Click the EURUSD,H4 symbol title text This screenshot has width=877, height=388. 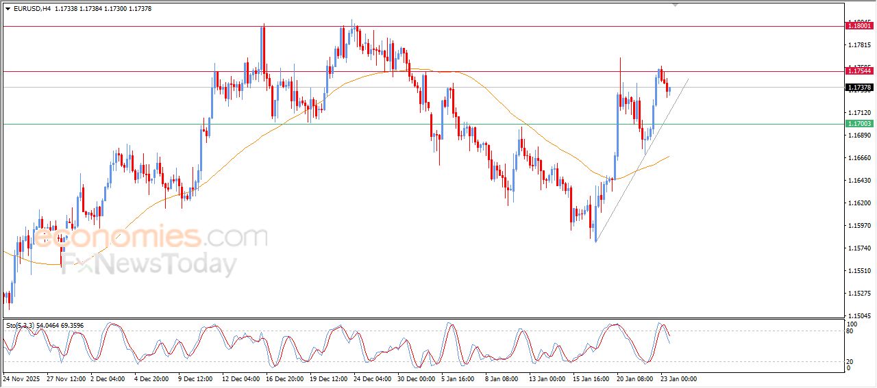click(32, 9)
